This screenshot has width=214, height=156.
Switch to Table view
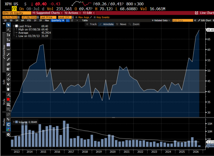[85, 21]
